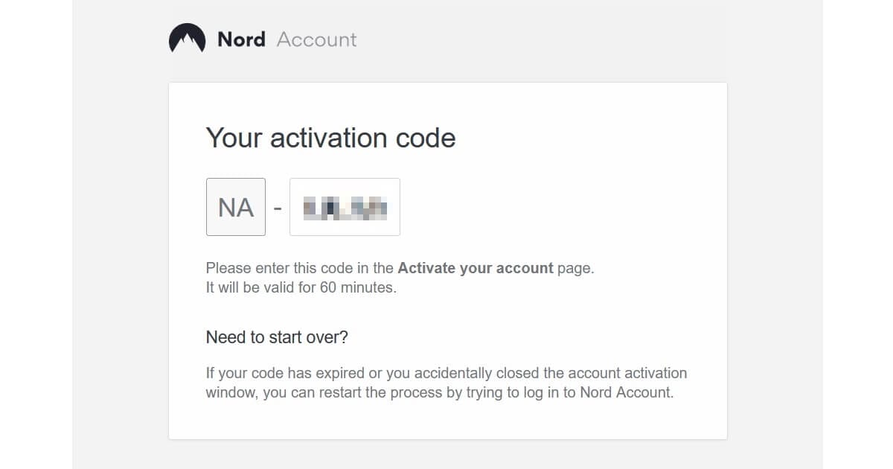This screenshot has width=893, height=469.
Task: Select the "NA" prefix box
Action: [235, 207]
